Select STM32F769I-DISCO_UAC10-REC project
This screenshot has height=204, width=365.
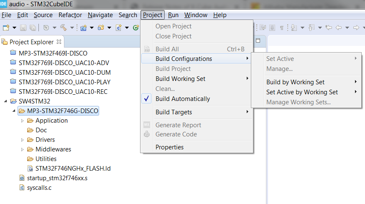click(63, 91)
